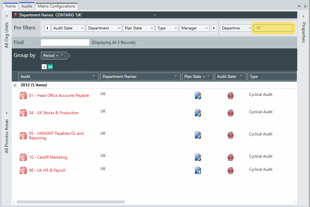Open the 06 - UK HR & Payroll audit
Screen dimensions: 310x207
47,170
